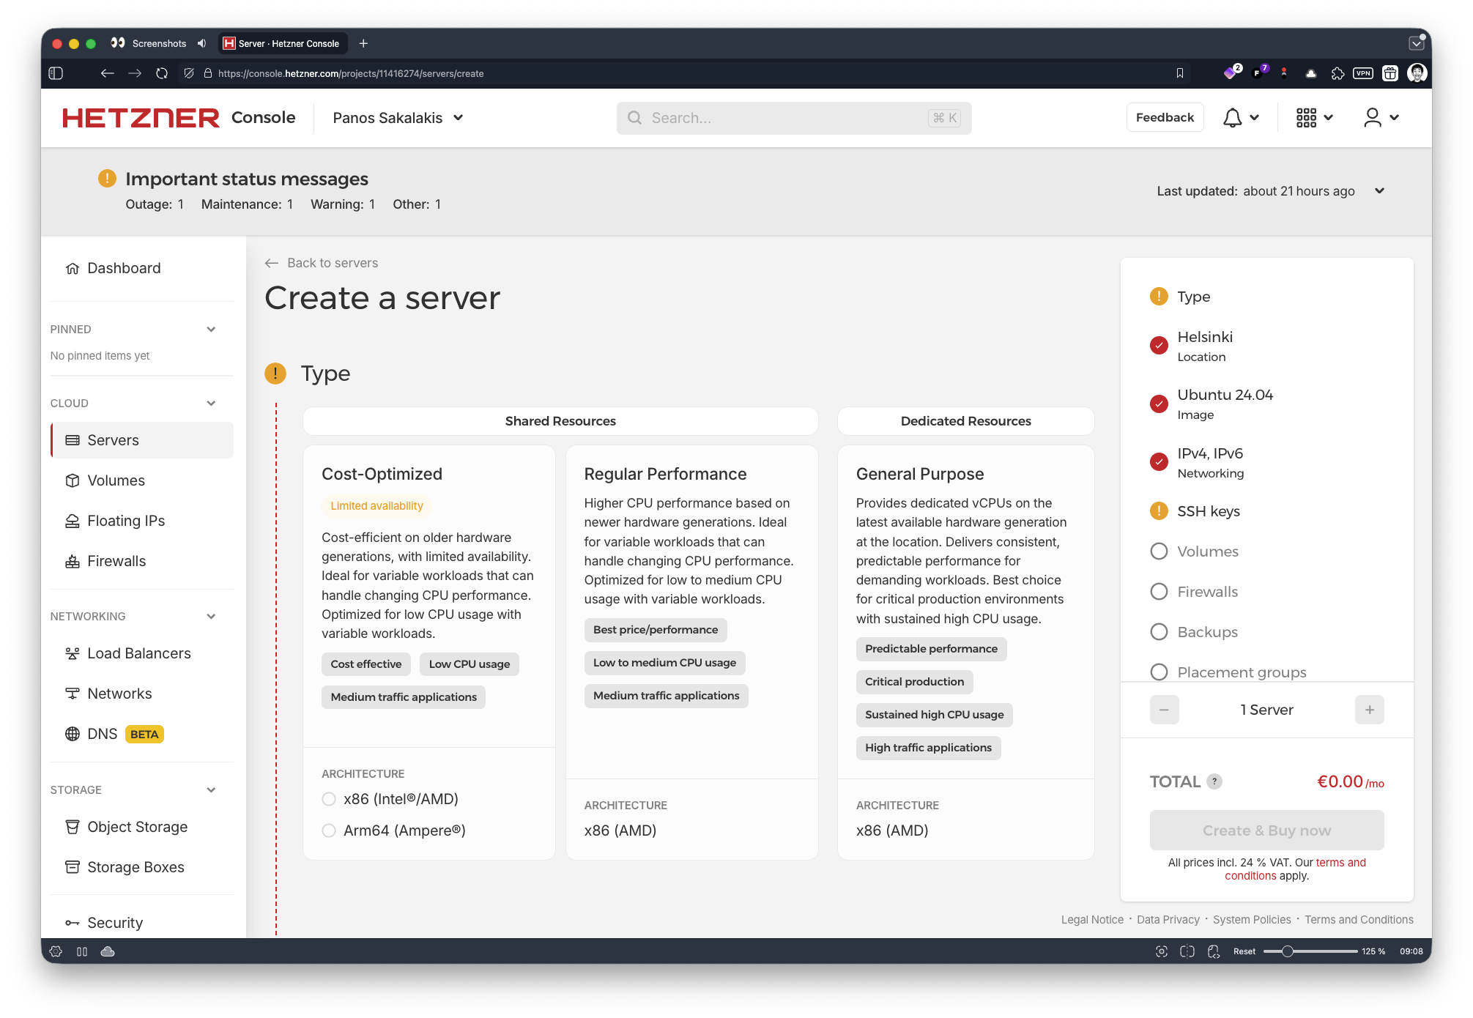Click the Feedback button
The height and width of the screenshot is (1018, 1473).
(x=1164, y=117)
